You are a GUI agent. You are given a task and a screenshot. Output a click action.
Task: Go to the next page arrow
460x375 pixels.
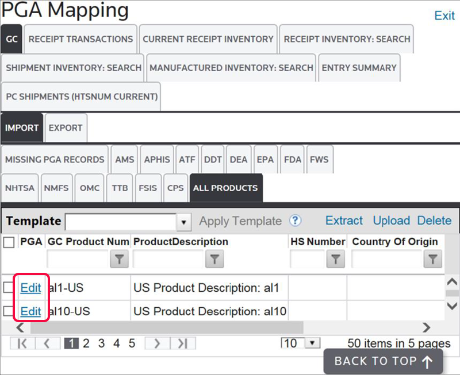pyautogui.click(x=156, y=343)
